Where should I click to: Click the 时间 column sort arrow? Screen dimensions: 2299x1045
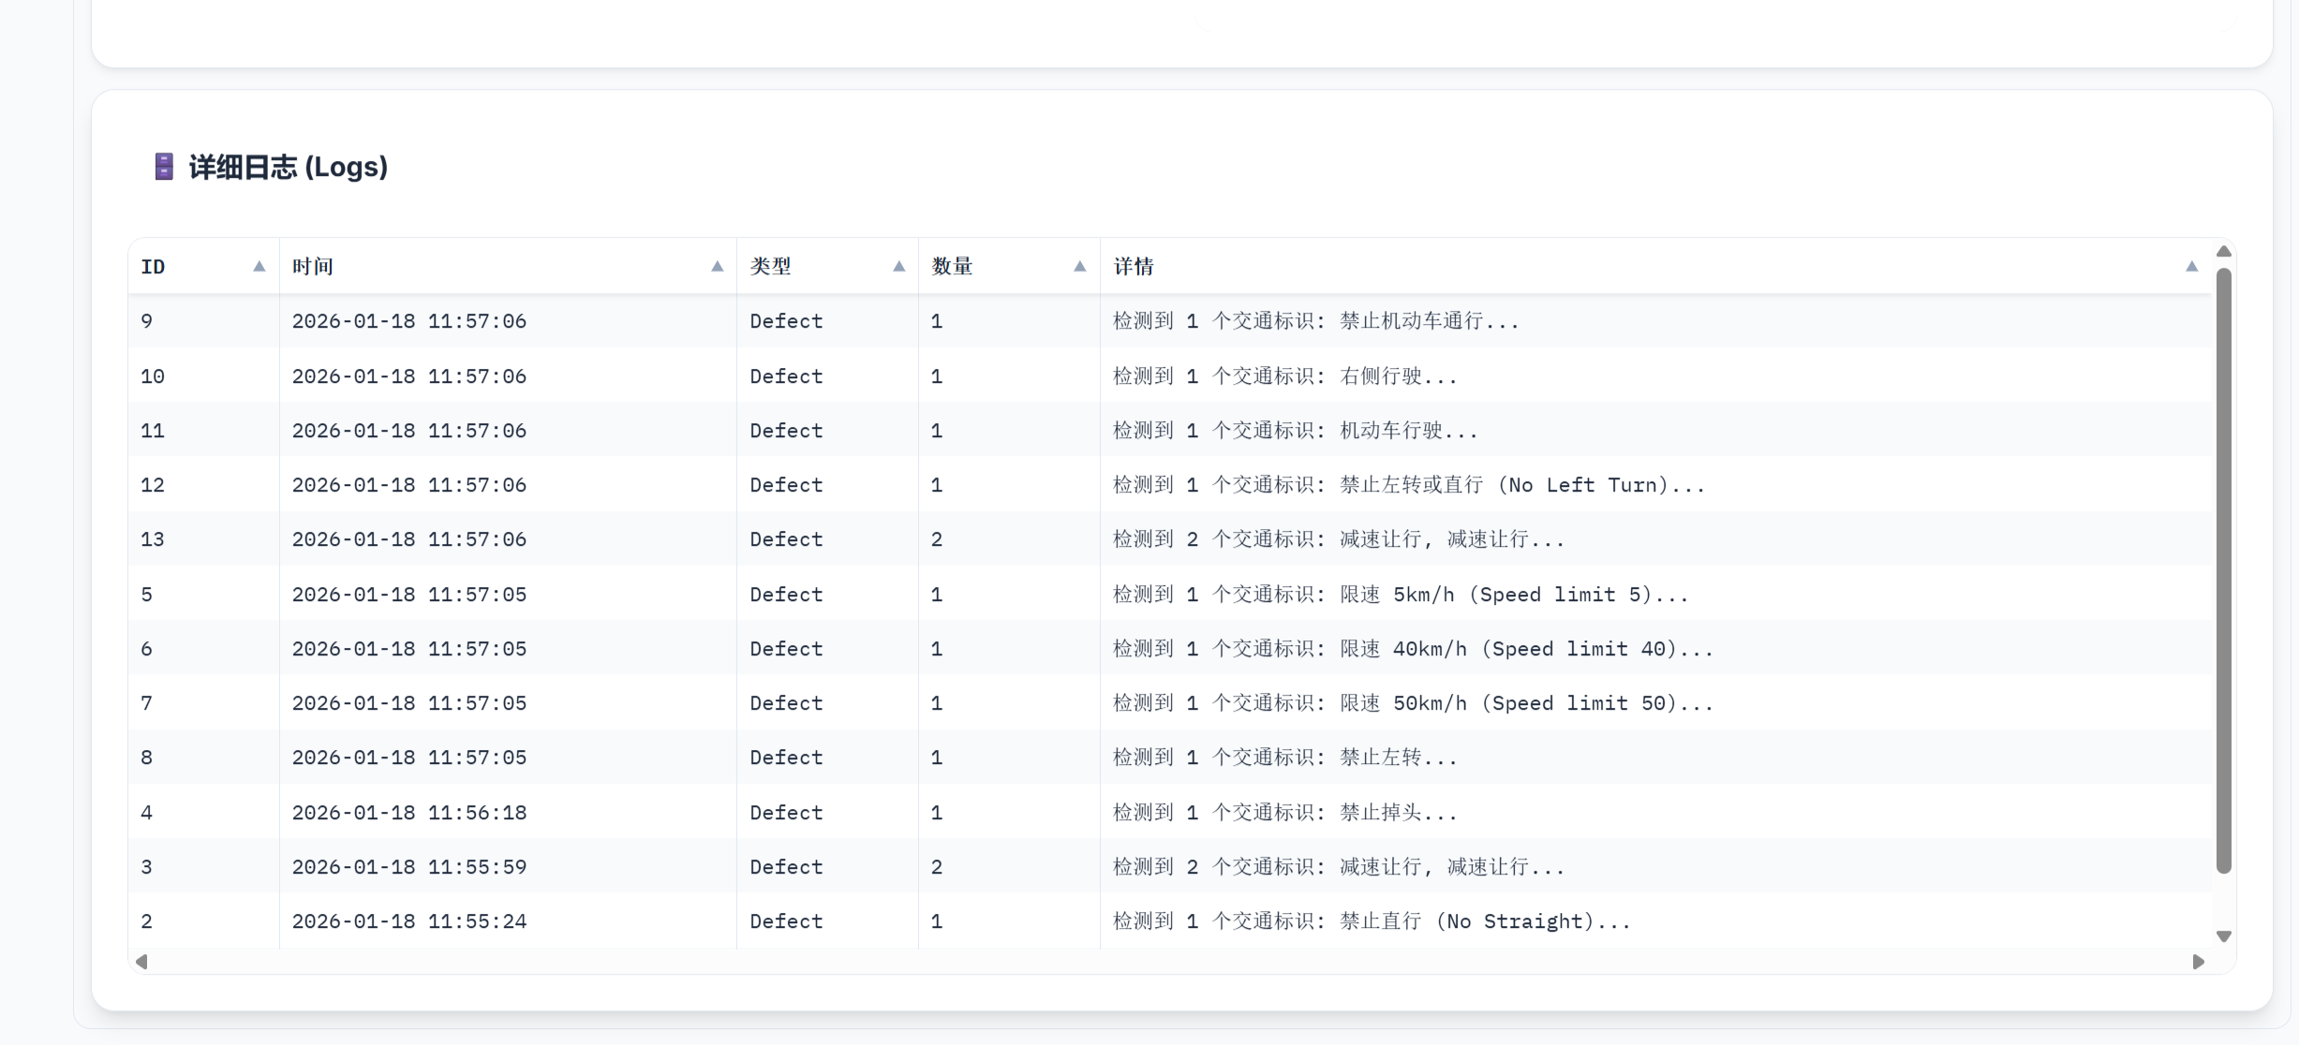[x=718, y=267]
